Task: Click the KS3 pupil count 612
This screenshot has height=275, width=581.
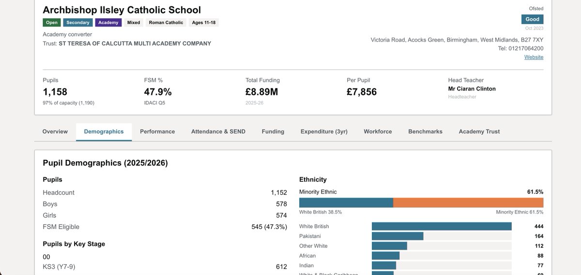Action: click(x=281, y=267)
